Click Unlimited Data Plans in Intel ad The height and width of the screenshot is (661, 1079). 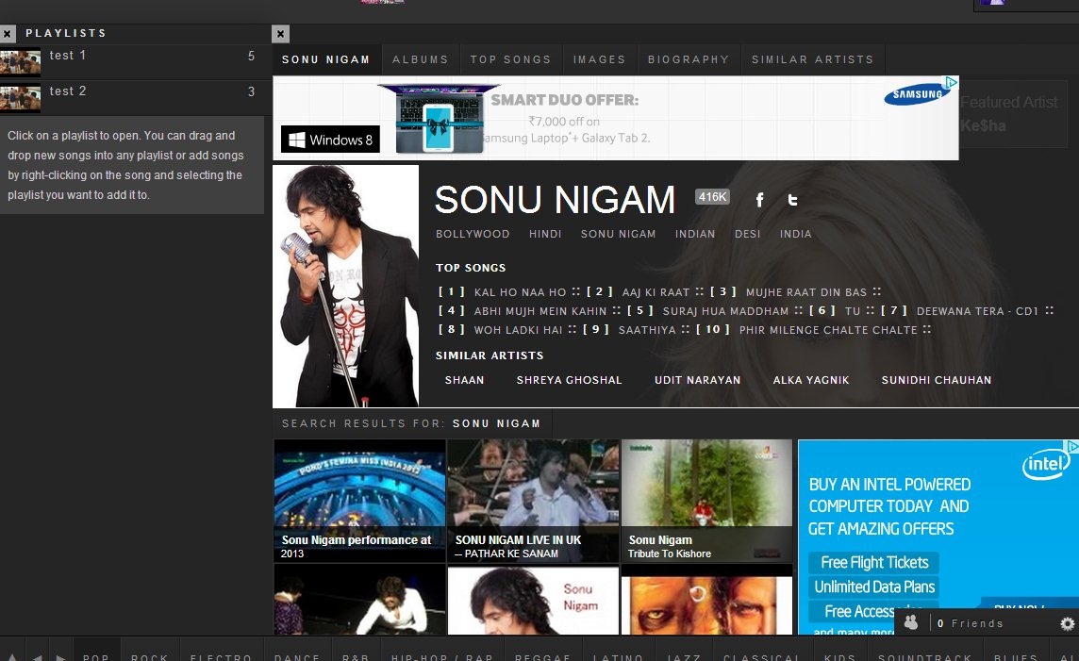pyautogui.click(x=874, y=587)
